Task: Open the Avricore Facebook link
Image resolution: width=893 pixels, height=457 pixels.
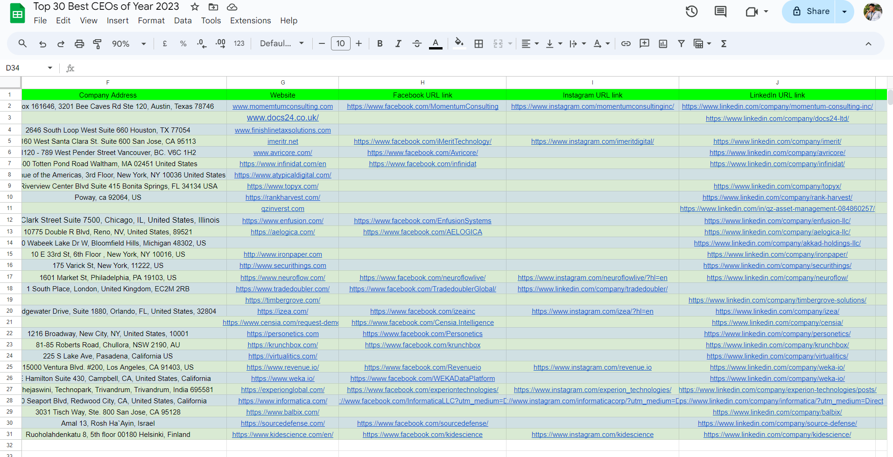Action: click(422, 153)
